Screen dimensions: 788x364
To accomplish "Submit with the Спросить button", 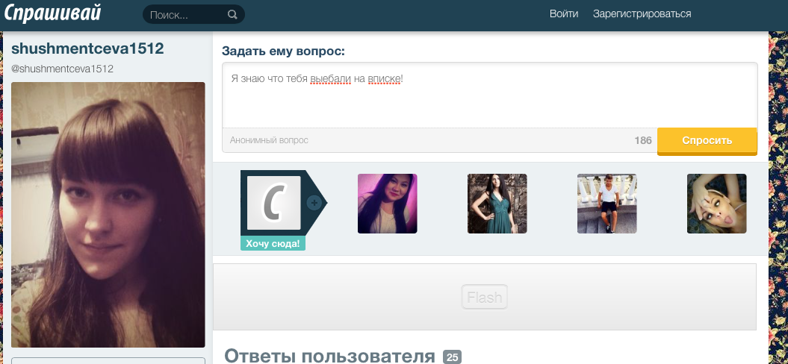I will click(x=707, y=141).
